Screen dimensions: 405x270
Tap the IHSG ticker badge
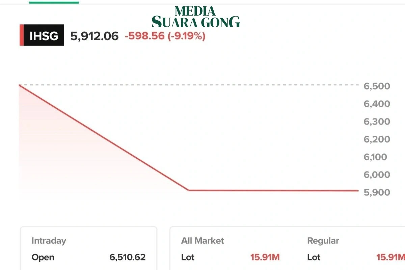pyautogui.click(x=42, y=35)
